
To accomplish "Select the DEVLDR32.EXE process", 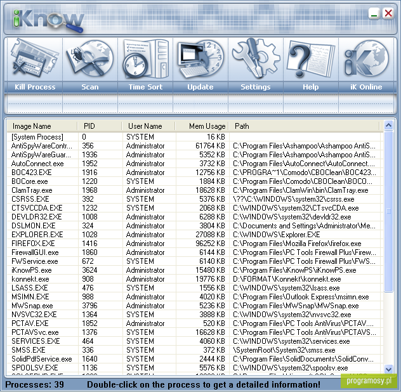I will (195, 217).
